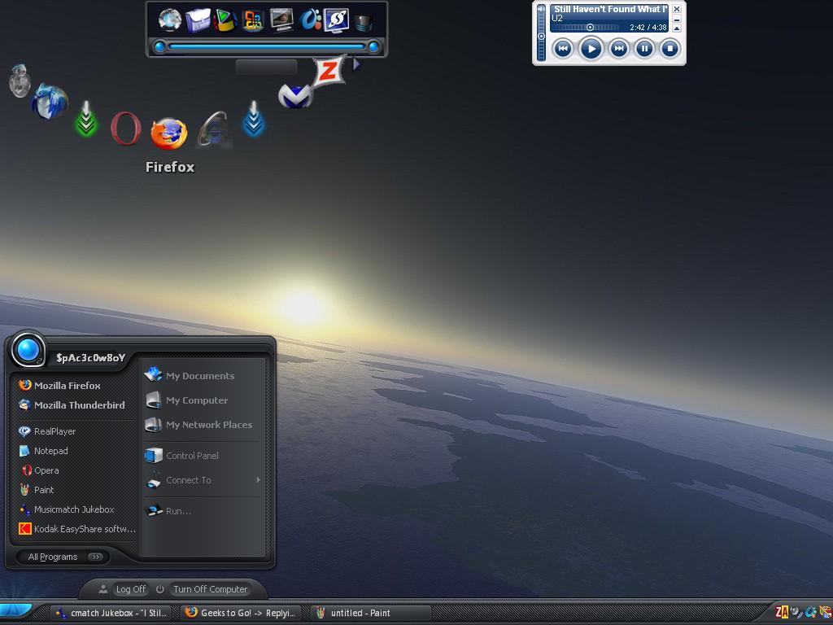The image size is (833, 625).
Task: Click the right blue orb on top dock bar
Action: pos(373,46)
